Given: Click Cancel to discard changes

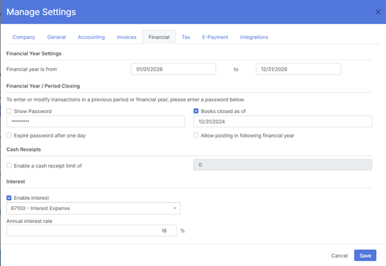Looking at the screenshot, I should [339, 256].
